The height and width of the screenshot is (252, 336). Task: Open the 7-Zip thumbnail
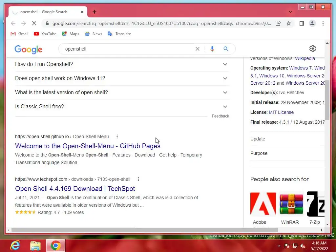(x=316, y=204)
